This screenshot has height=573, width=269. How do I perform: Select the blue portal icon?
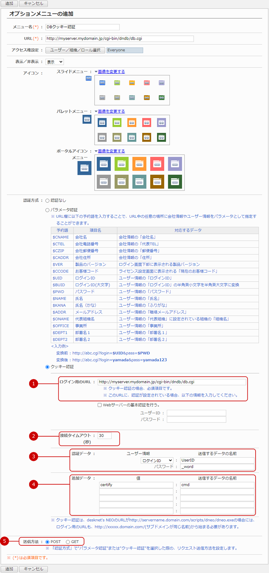click(x=104, y=164)
